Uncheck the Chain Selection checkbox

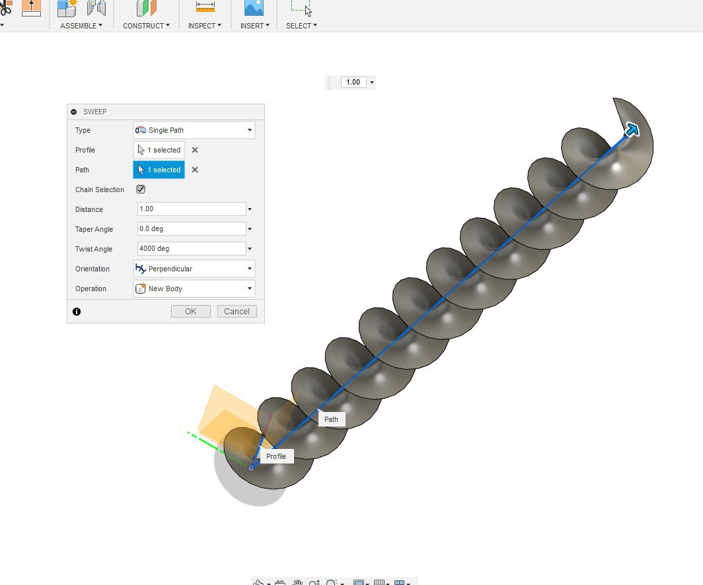(x=141, y=189)
